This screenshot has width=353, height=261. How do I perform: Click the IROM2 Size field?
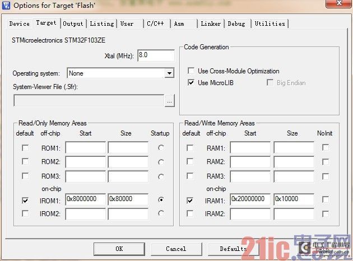[128, 214]
